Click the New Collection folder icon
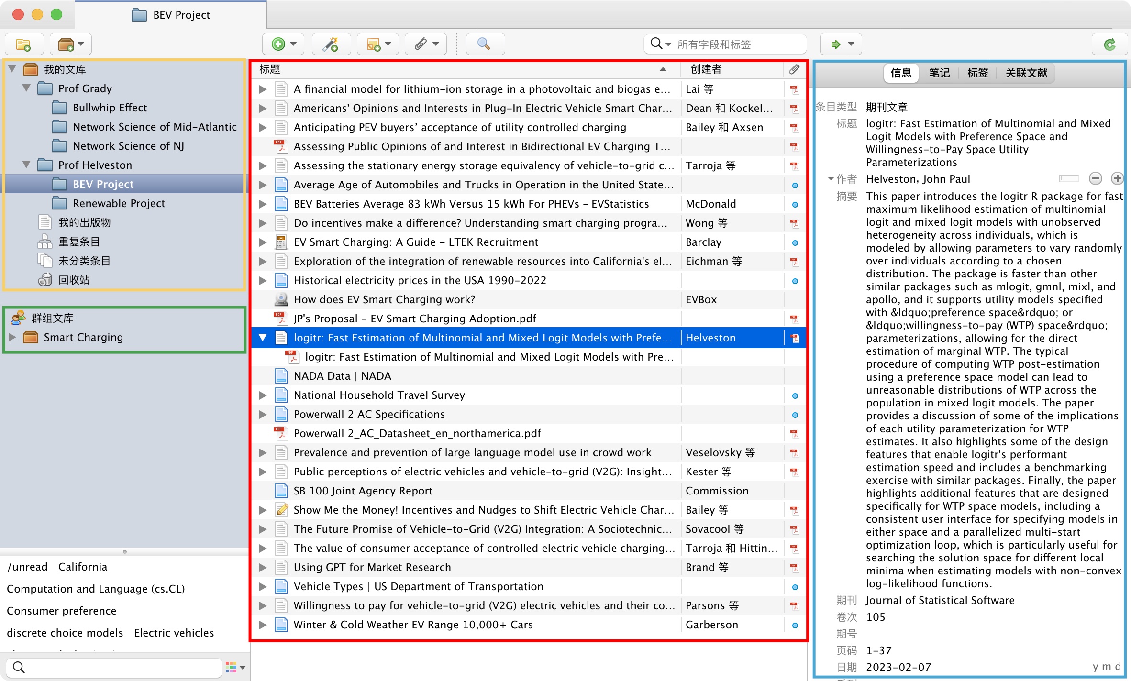 23,44
